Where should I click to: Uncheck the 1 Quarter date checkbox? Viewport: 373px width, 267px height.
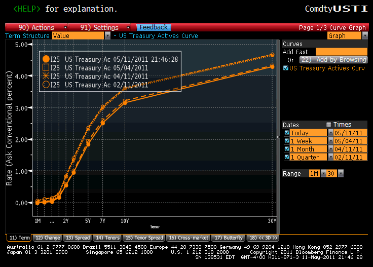click(x=287, y=157)
